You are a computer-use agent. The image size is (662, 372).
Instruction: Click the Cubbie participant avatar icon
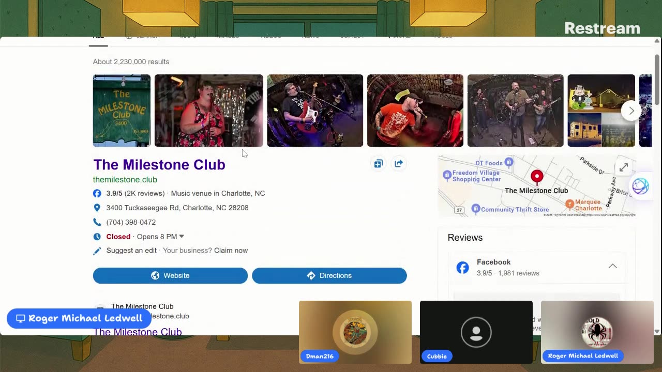(476, 332)
